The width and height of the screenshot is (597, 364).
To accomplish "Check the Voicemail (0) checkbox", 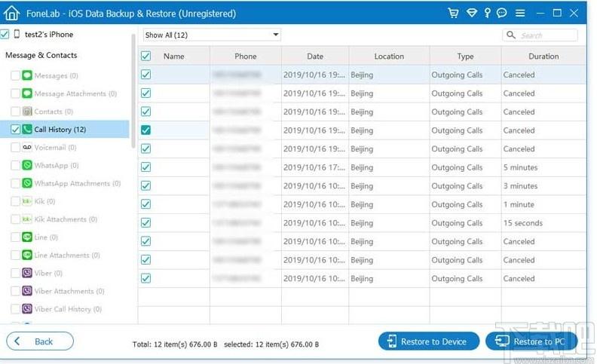I will pyautogui.click(x=15, y=147).
